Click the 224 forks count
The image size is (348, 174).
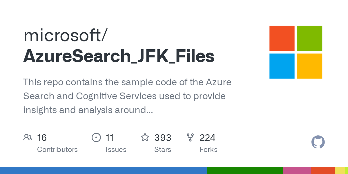pos(207,137)
